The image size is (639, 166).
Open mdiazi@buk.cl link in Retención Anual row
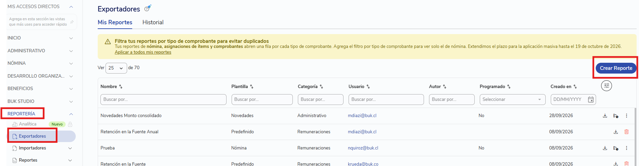(362, 132)
